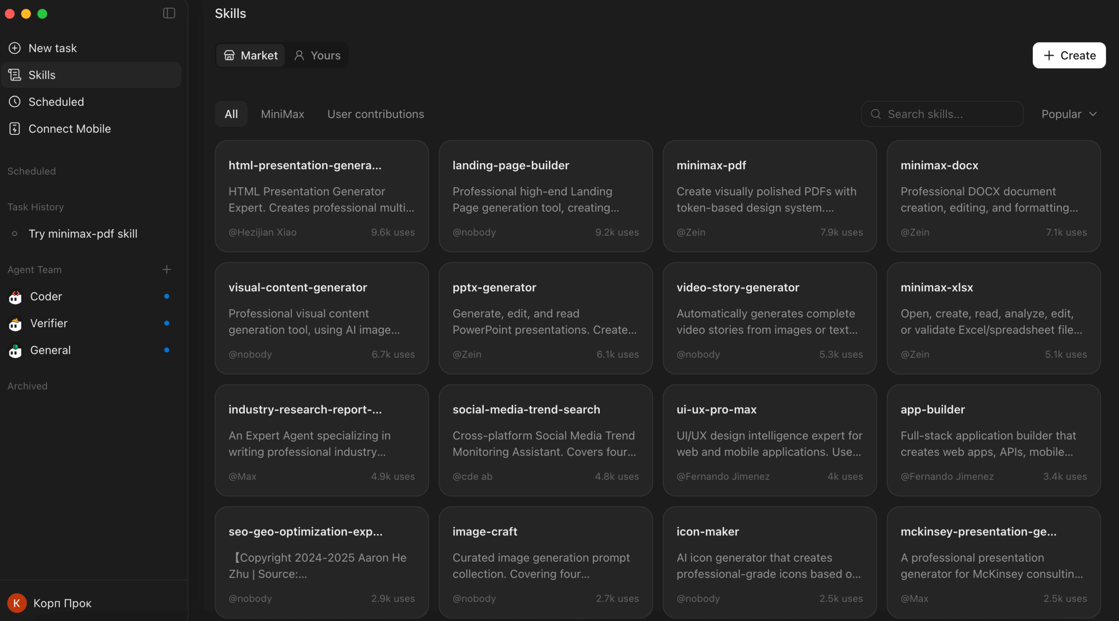
Task: Open the Popular sort dropdown
Action: coord(1069,114)
